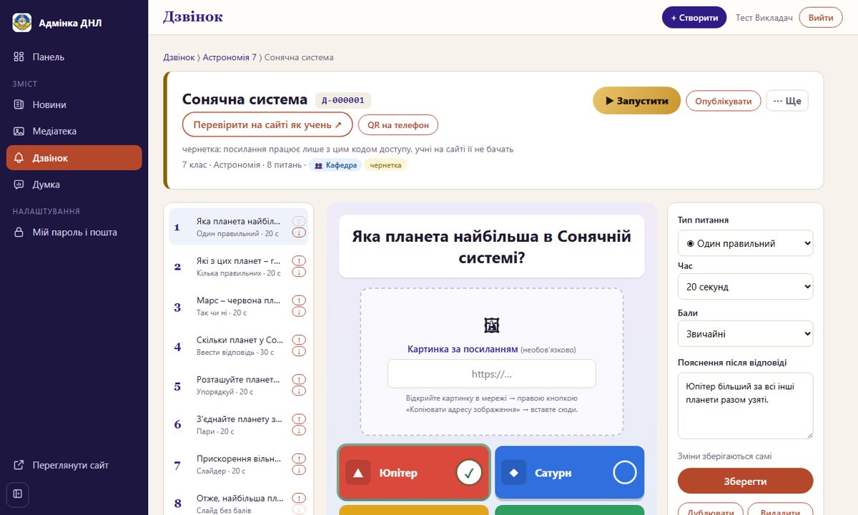Move question 2 up with arrow
This screenshot has width=858, height=515.
click(299, 260)
